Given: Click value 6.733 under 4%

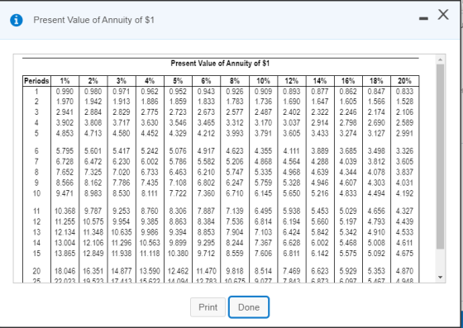Looking at the screenshot, I should (x=150, y=172).
